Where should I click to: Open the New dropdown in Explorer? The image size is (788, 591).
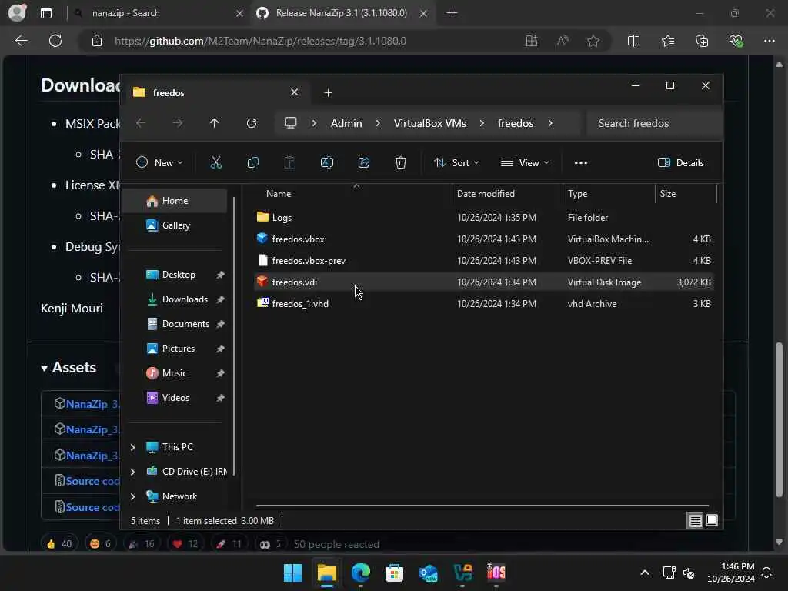tap(159, 163)
